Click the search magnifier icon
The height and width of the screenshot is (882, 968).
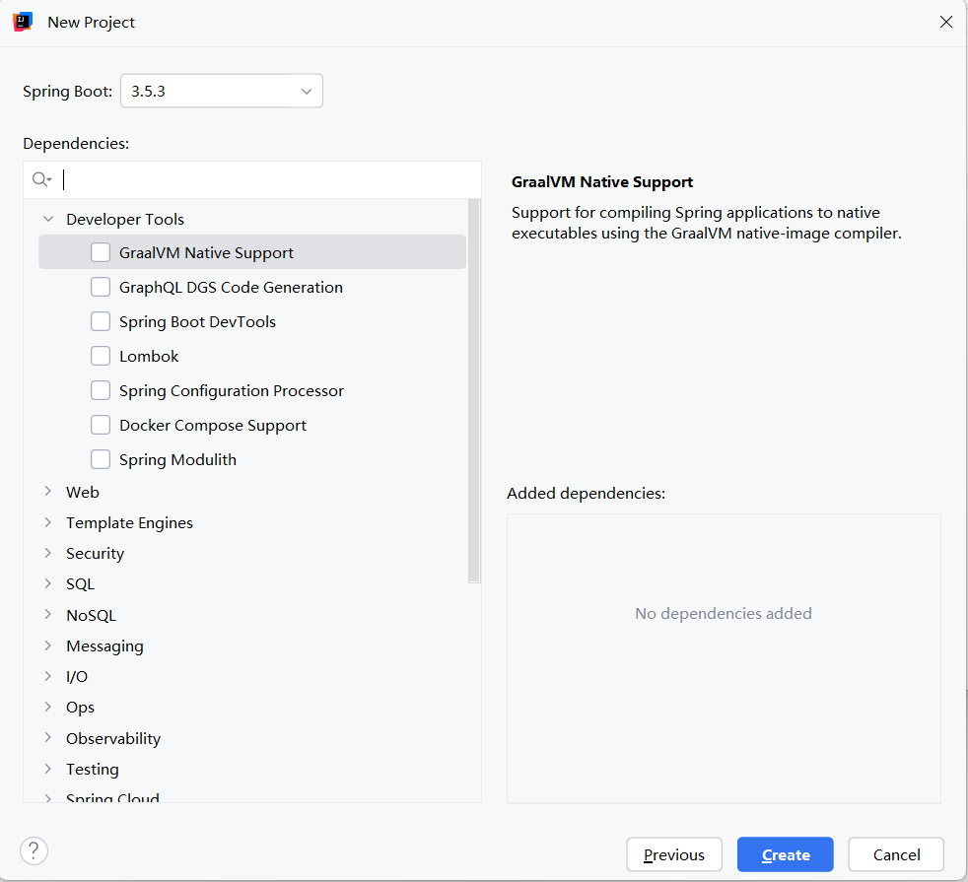tap(41, 179)
